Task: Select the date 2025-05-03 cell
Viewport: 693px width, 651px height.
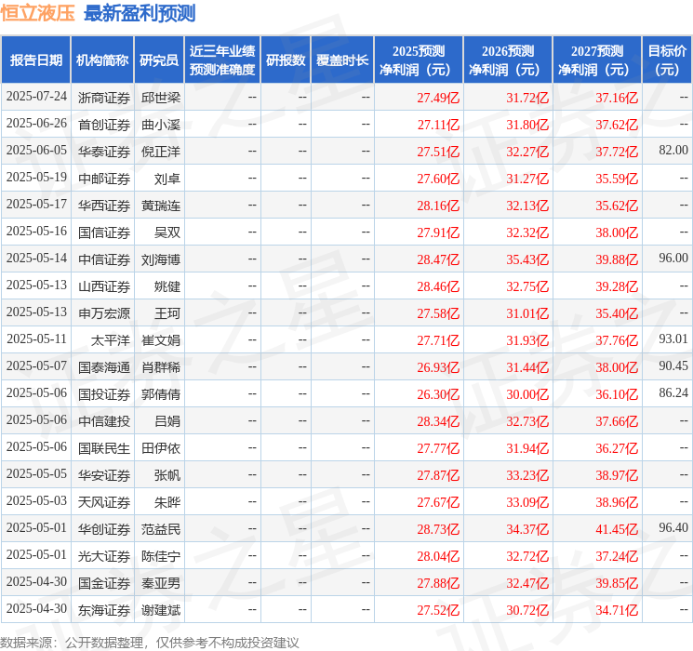Action: (36, 500)
